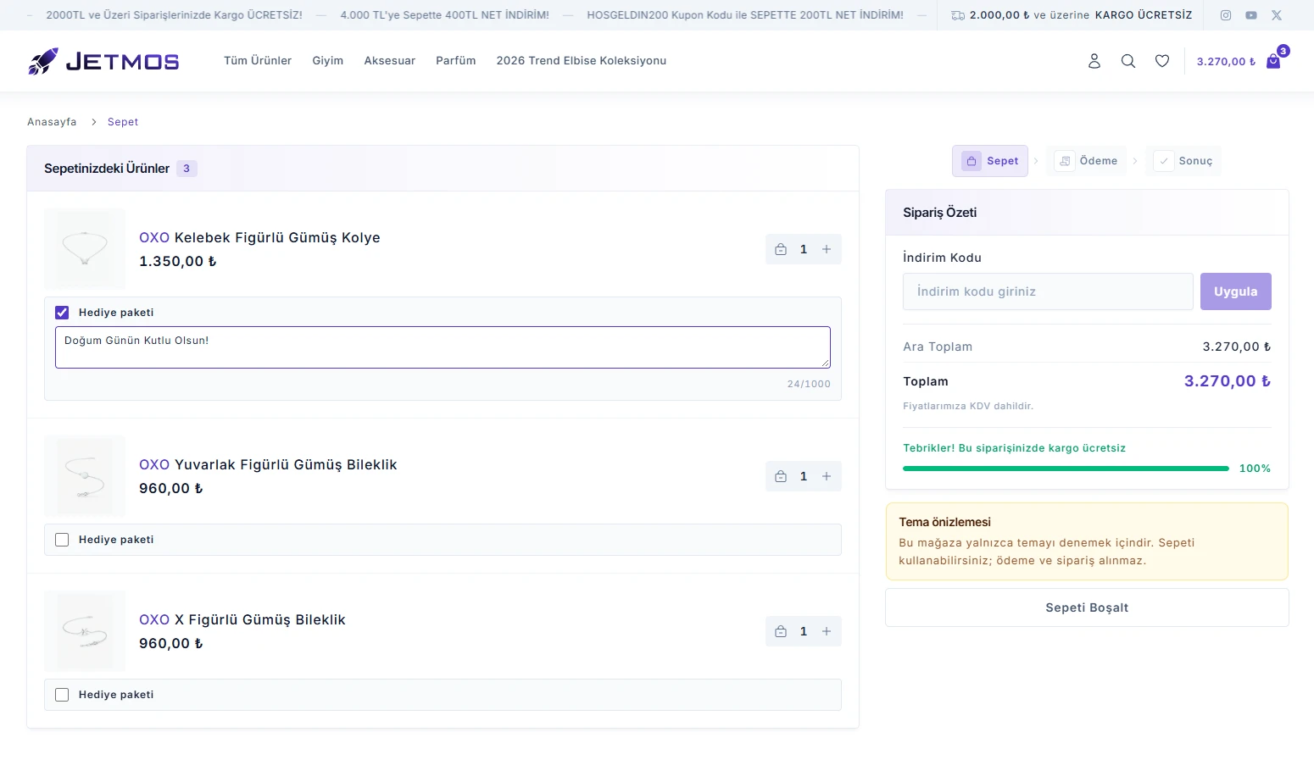Screen dimensions: 1314x760
Task: Open Tüm Ürünler menu
Action: coord(258,61)
